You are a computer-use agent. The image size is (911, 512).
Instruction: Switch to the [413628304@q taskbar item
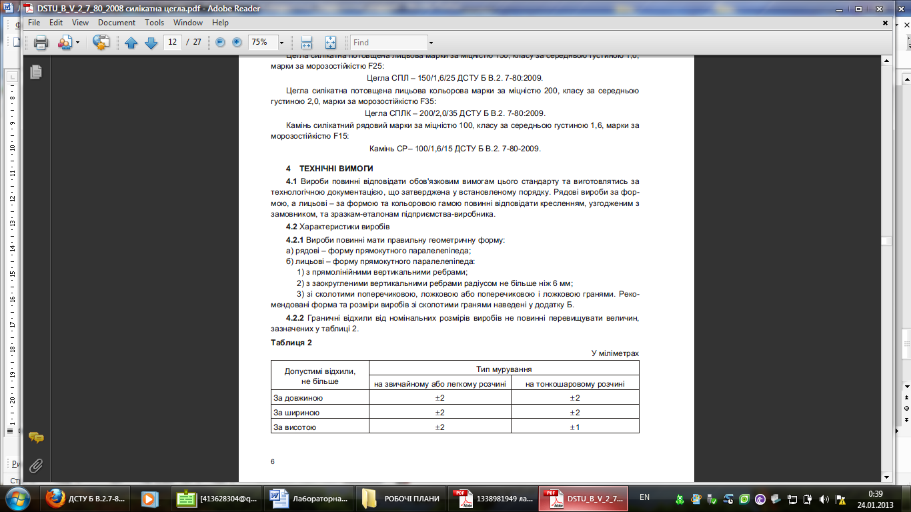216,499
